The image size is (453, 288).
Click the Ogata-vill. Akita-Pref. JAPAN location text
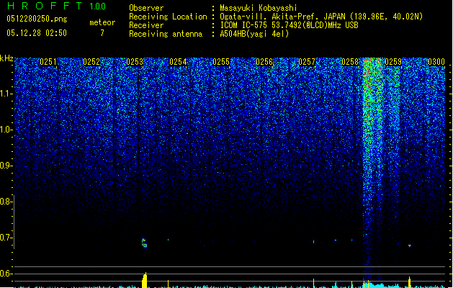pyautogui.click(x=321, y=17)
